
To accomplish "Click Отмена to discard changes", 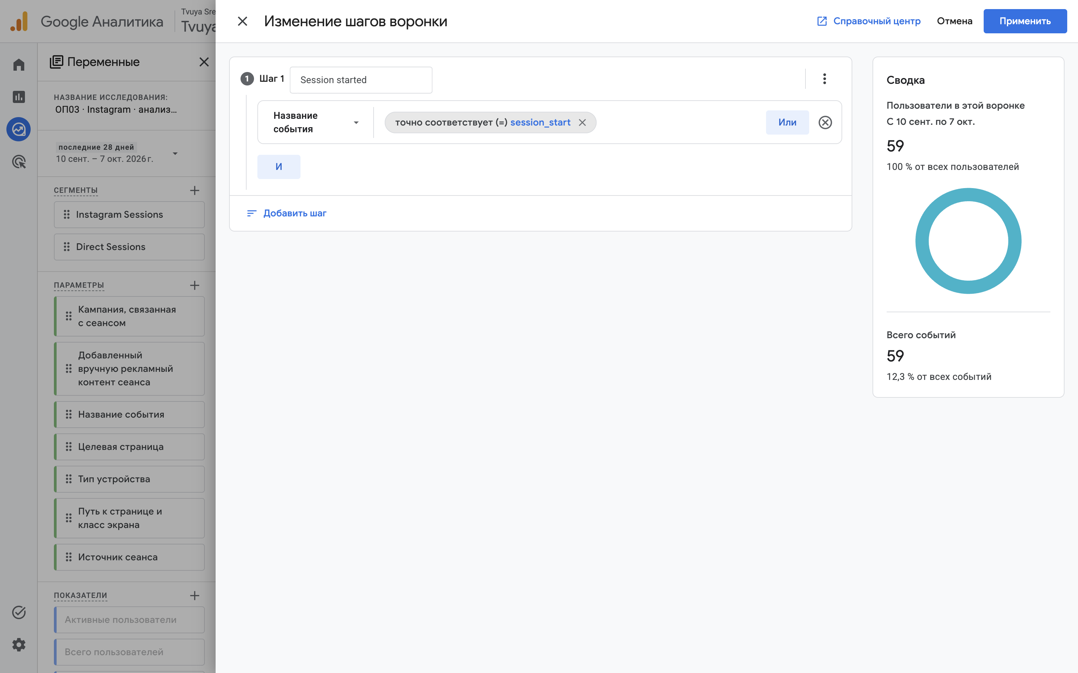I will point(954,21).
